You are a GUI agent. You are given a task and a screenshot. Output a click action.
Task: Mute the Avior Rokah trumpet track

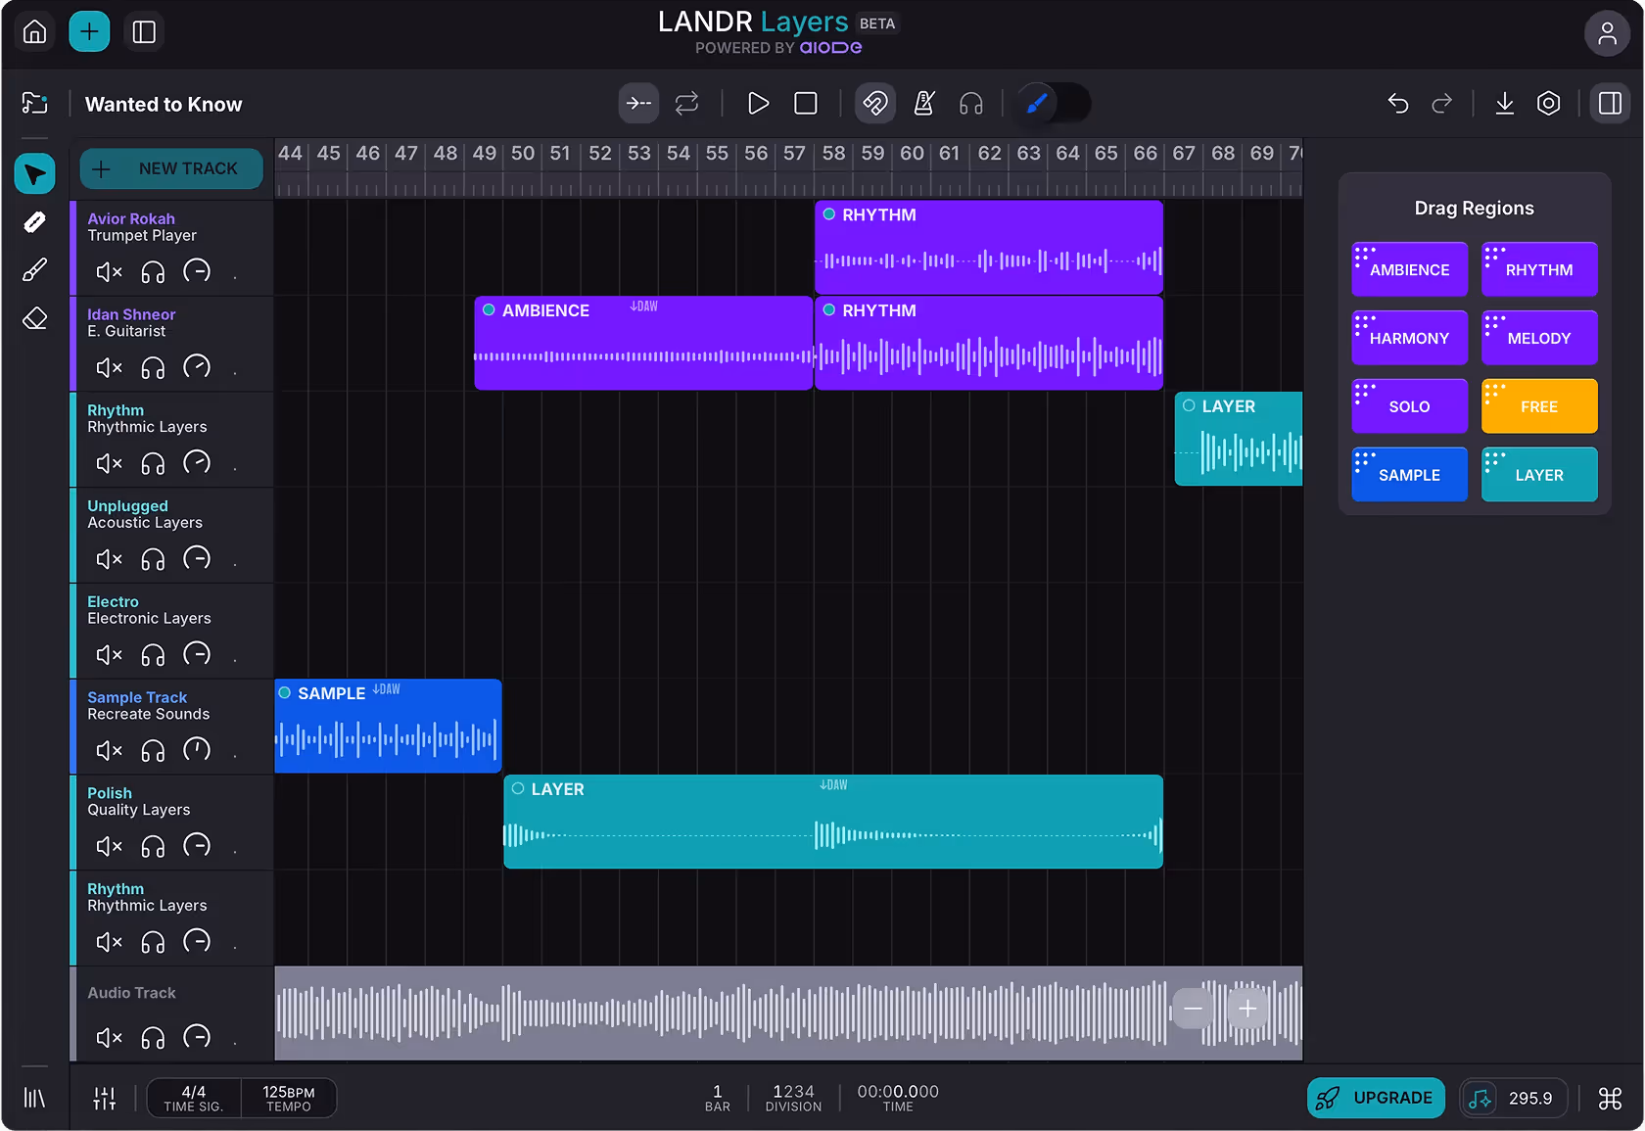point(109,272)
